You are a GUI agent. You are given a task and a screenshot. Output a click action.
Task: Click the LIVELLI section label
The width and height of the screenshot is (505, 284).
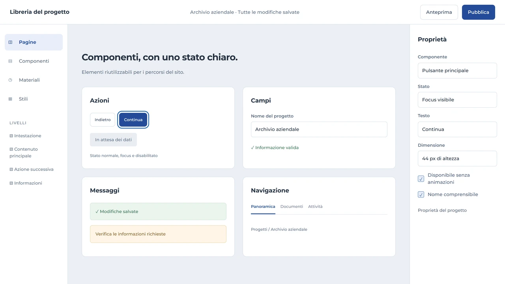click(18, 123)
